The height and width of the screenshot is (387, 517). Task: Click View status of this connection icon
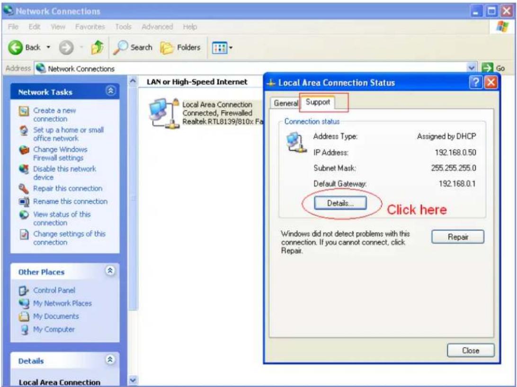24,215
